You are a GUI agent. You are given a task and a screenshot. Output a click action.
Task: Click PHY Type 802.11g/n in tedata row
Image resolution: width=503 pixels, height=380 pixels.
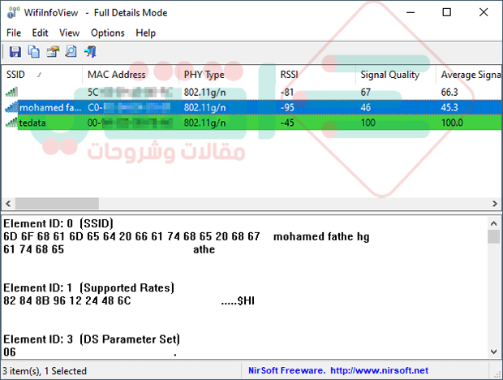pos(204,123)
